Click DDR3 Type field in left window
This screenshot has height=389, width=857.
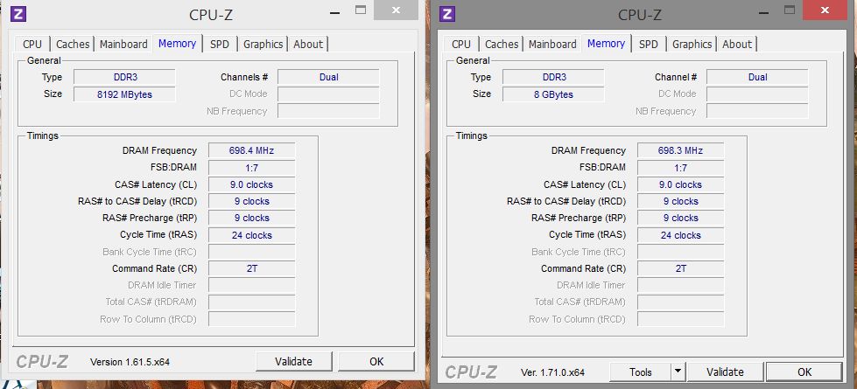pos(124,77)
